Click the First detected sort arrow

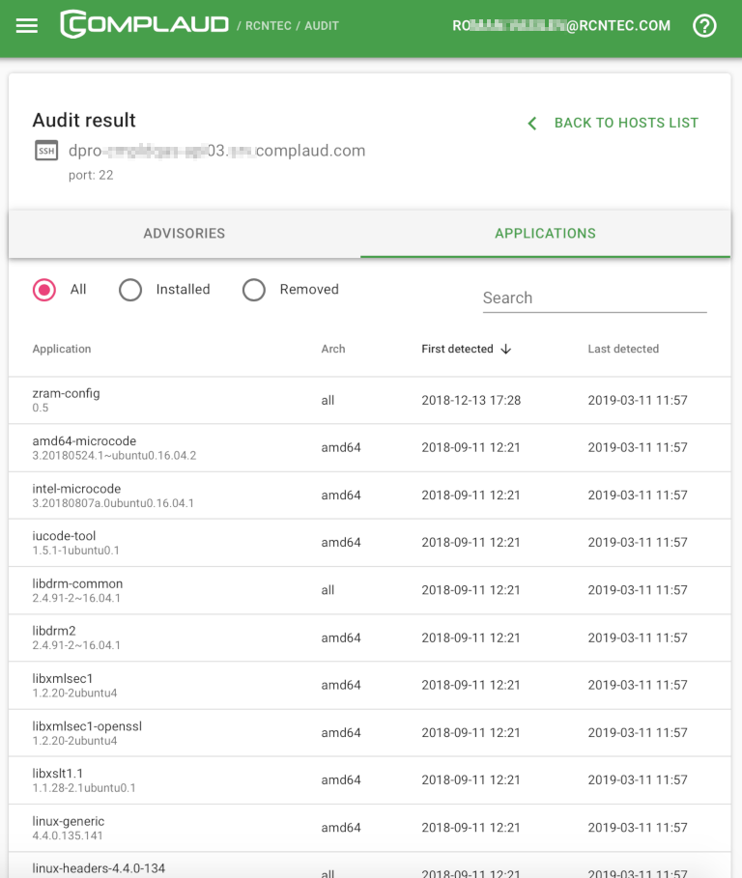coord(506,350)
